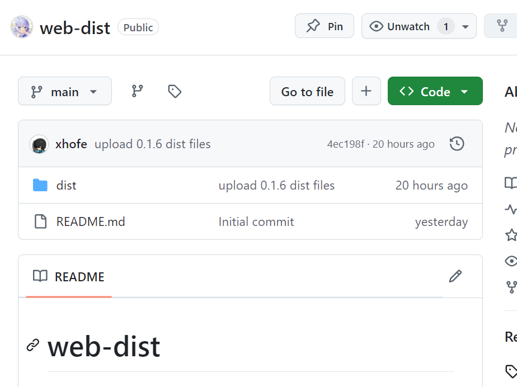Open commit hash 4ec198f
The image size is (517, 387).
(x=346, y=144)
